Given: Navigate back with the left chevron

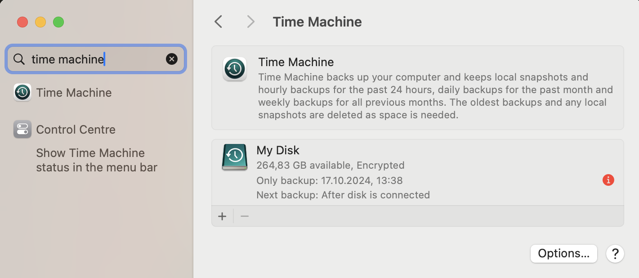Looking at the screenshot, I should point(218,22).
